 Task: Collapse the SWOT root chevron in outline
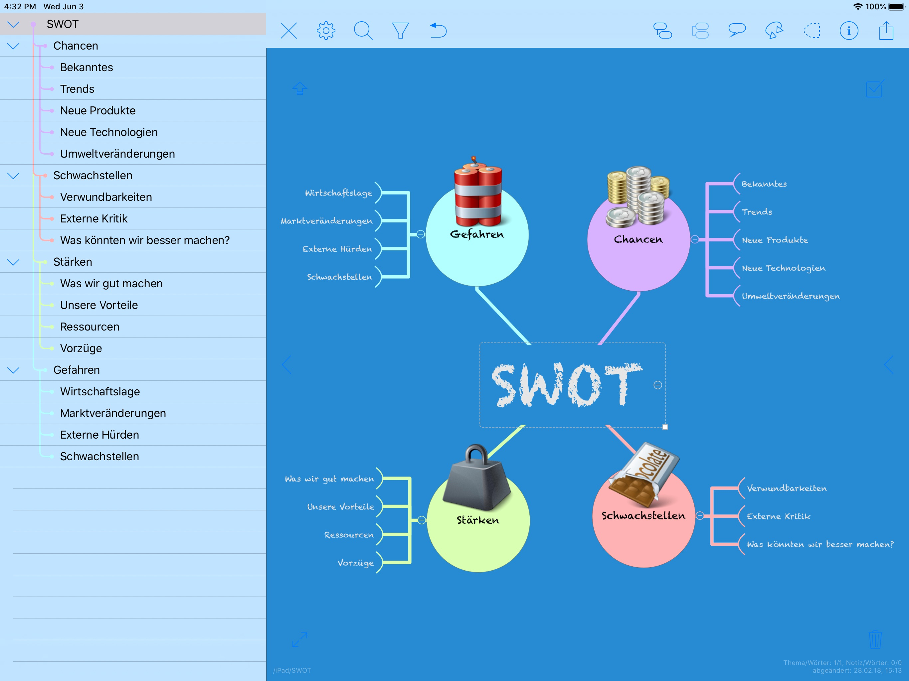pos(14,24)
